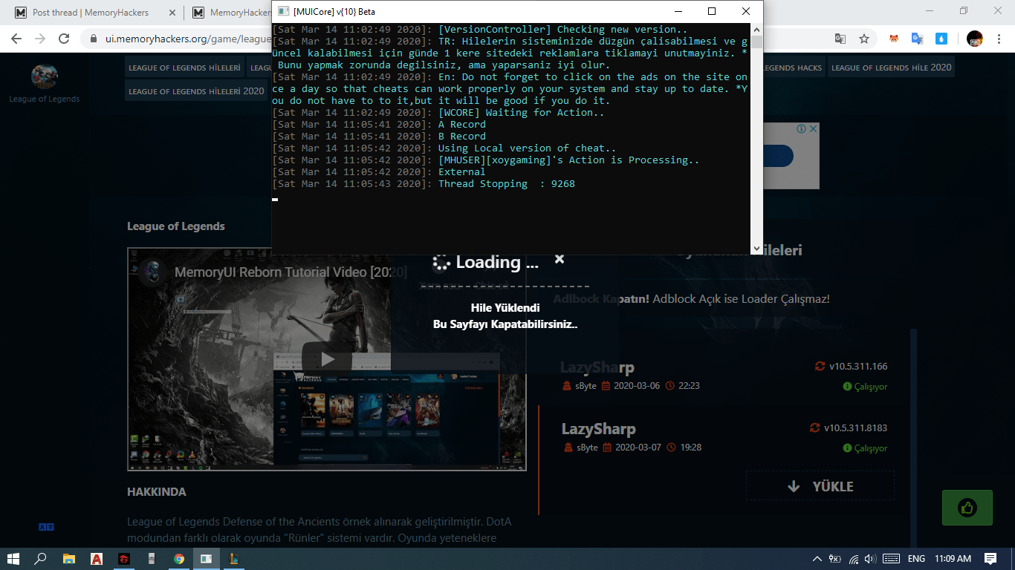Open the Windows notification center
1015x570 pixels.
pos(990,559)
